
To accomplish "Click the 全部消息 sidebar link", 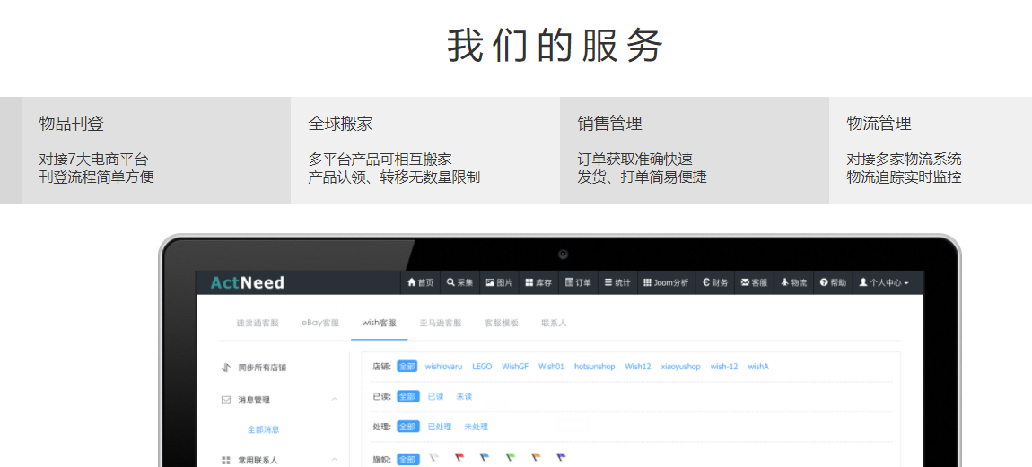I will tap(264, 429).
